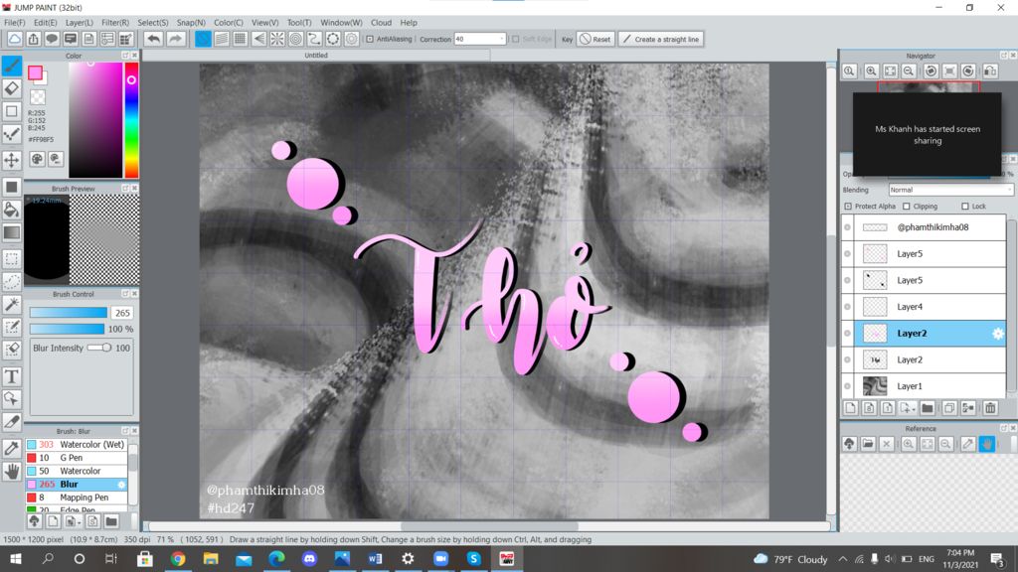Select the Bucket fill tool
This screenshot has height=572, width=1018.
(x=12, y=210)
